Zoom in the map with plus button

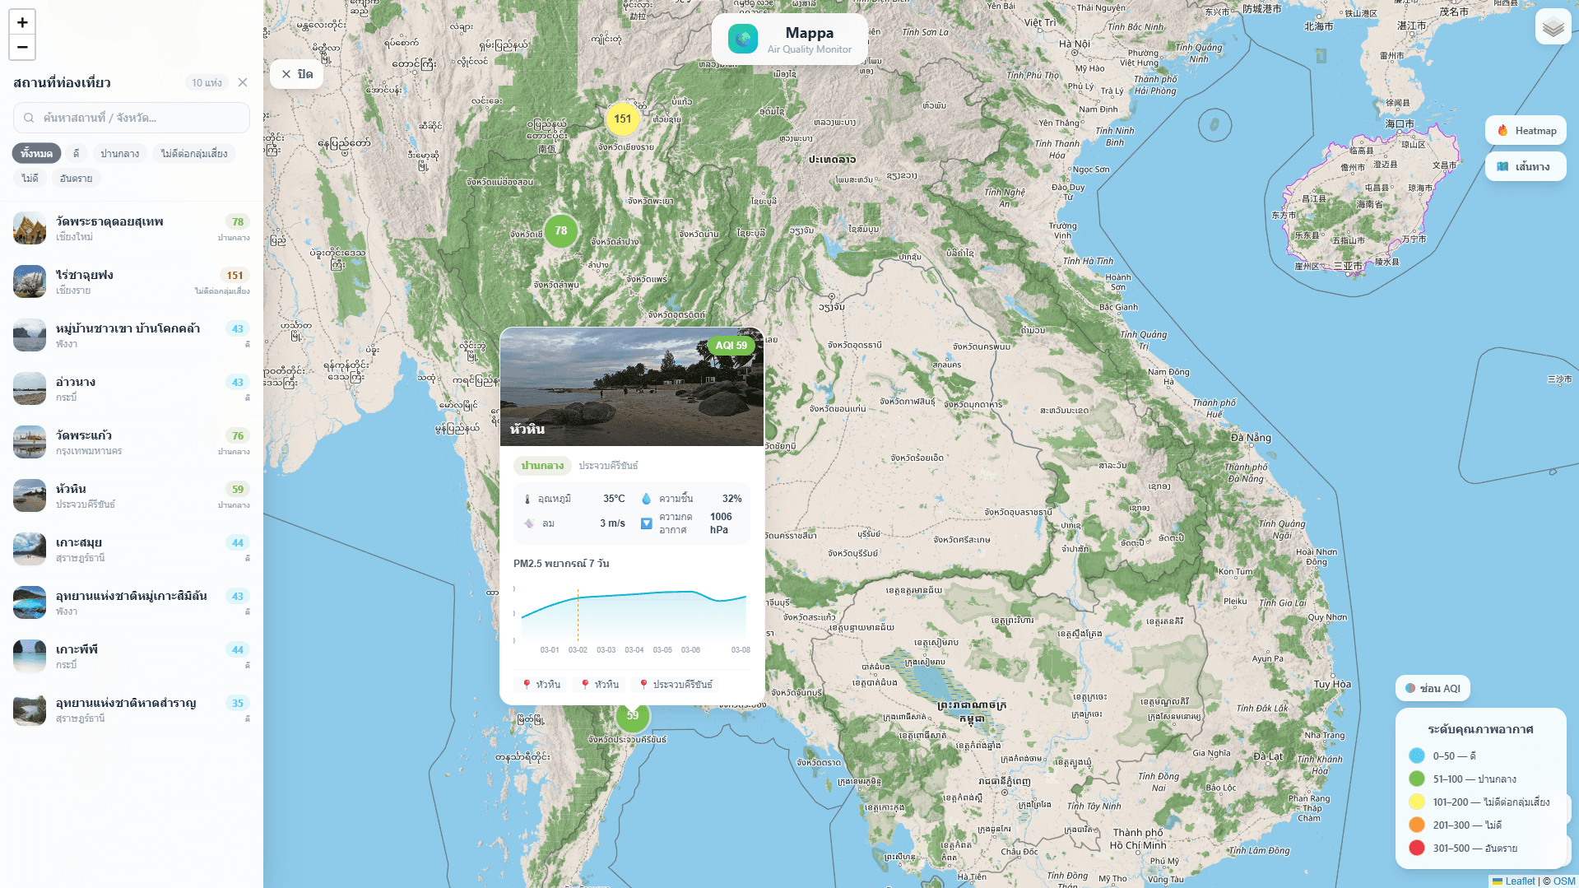point(22,22)
